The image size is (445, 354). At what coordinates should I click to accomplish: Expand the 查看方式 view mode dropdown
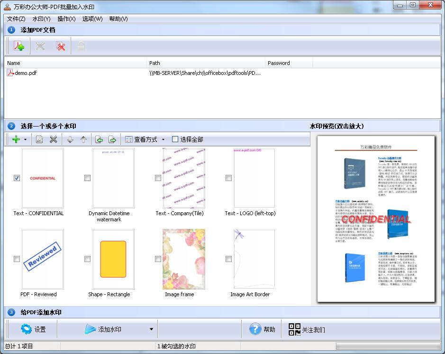163,139
